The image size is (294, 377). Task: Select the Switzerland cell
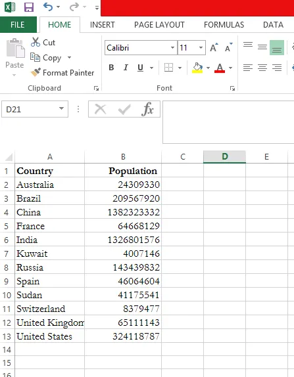tap(49, 309)
